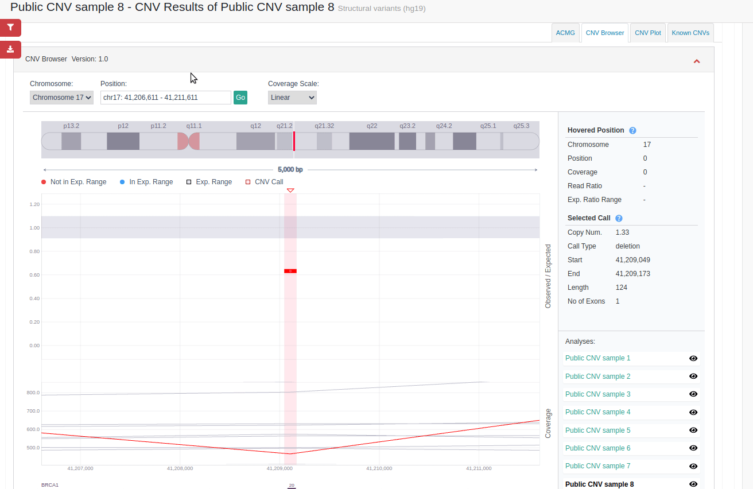Switch to the ACMG tab
The image size is (753, 489).
(x=565, y=33)
